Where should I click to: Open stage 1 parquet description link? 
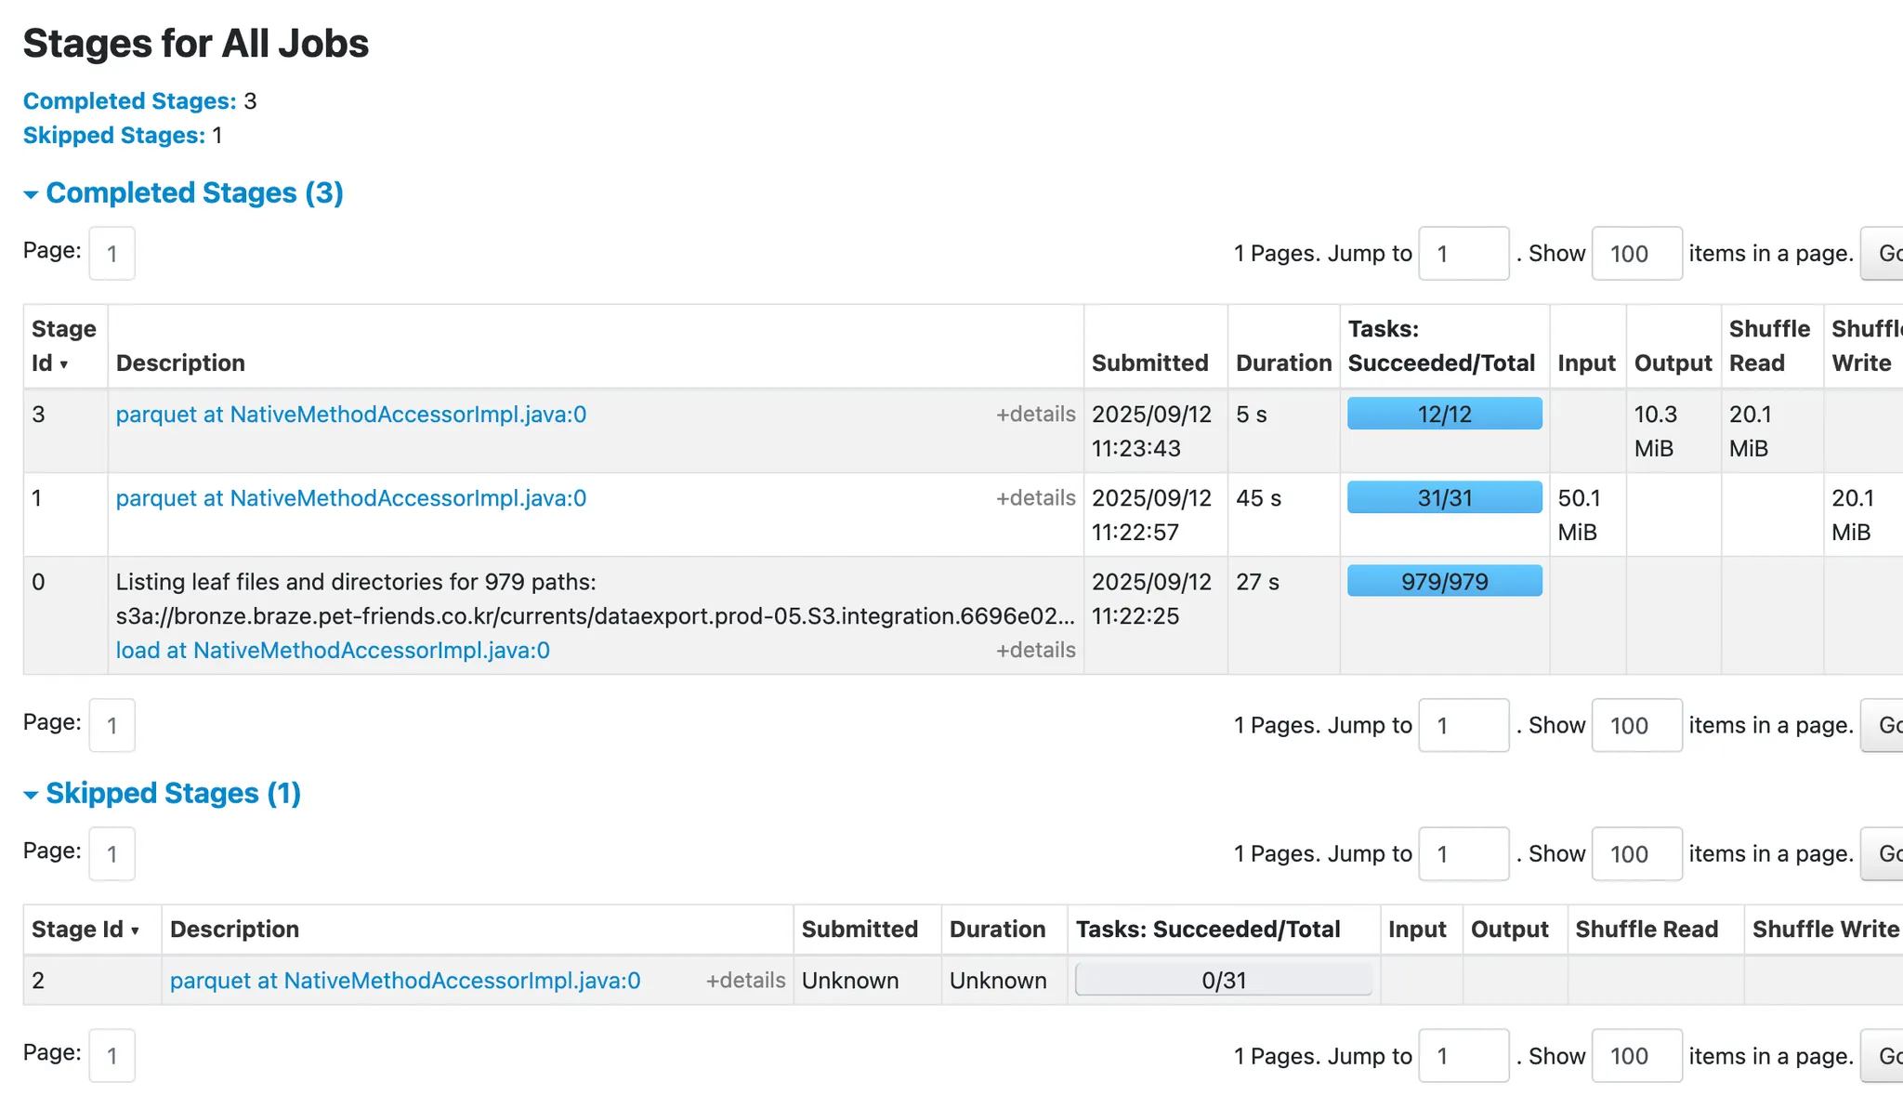(x=350, y=498)
